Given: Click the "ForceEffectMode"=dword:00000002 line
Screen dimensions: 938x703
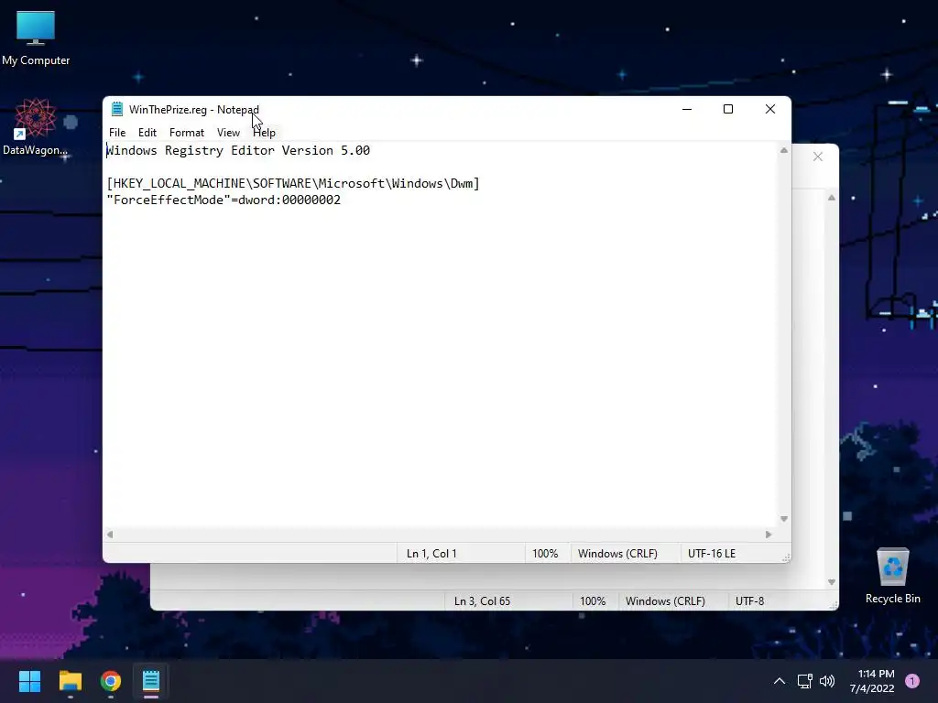Looking at the screenshot, I should tap(224, 200).
